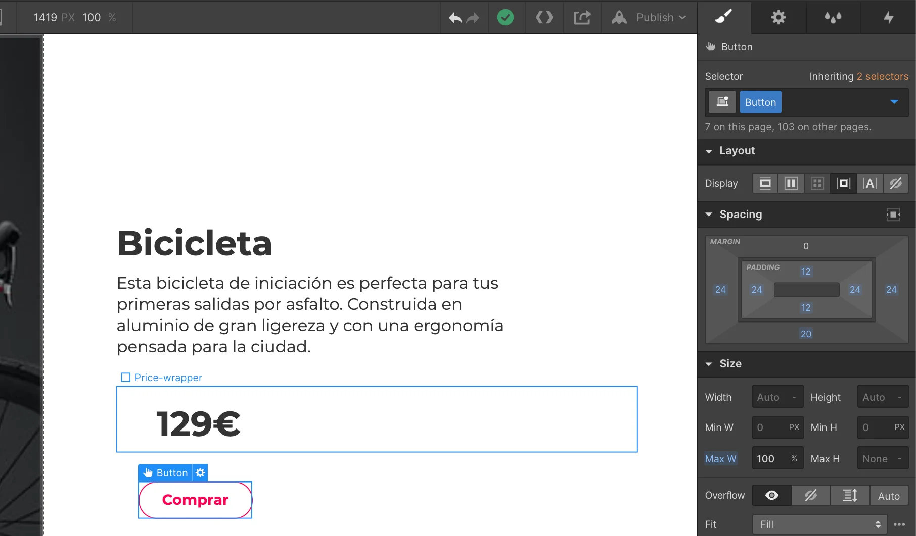Image resolution: width=916 pixels, height=536 pixels.
Task: Click the redo arrow icon
Action: [473, 18]
